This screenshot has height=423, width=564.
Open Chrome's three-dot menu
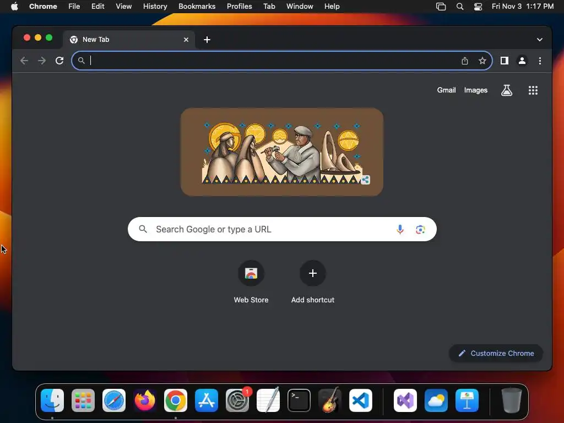[x=540, y=61]
